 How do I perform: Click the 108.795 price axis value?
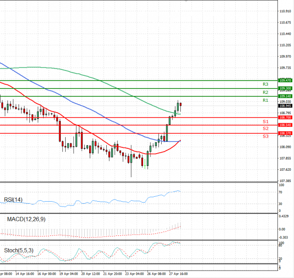tap(285, 113)
